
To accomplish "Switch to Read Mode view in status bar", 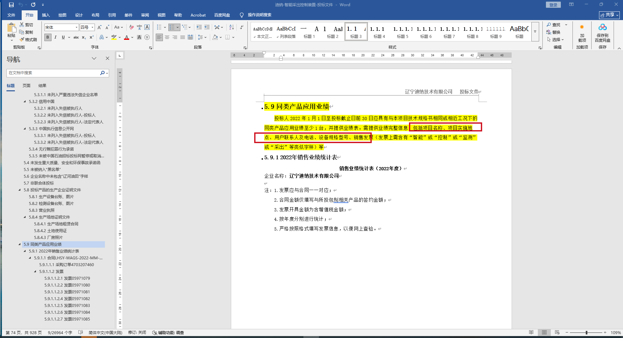I will (531, 332).
